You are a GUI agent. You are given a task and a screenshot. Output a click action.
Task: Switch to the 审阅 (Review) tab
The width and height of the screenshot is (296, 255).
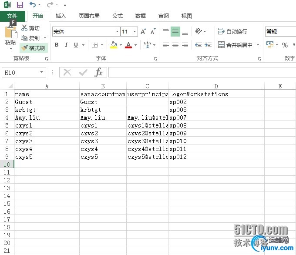(x=164, y=16)
